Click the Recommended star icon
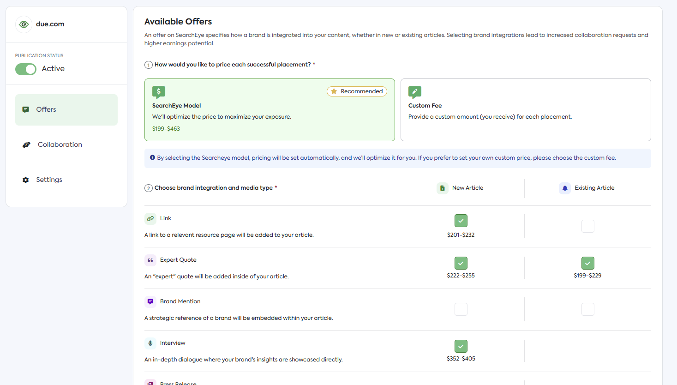The height and width of the screenshot is (385, 677). click(x=334, y=91)
